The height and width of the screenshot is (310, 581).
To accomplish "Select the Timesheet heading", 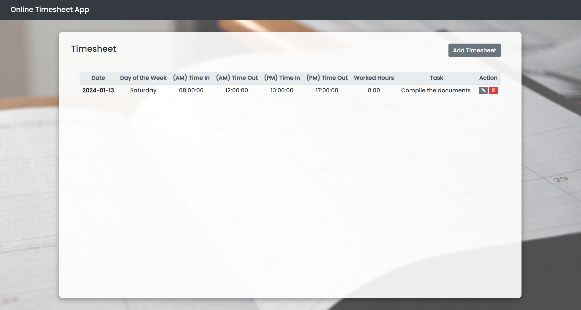I will pos(93,49).
